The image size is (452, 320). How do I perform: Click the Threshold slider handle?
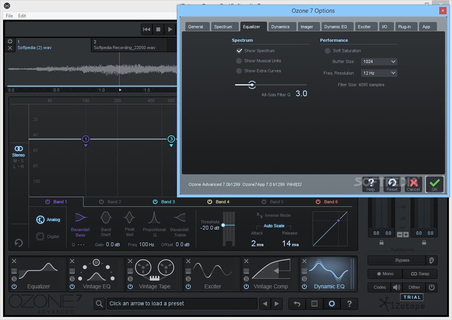223,225
